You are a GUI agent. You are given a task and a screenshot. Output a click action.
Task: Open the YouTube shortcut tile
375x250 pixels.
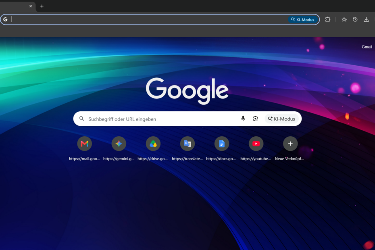pyautogui.click(x=256, y=144)
